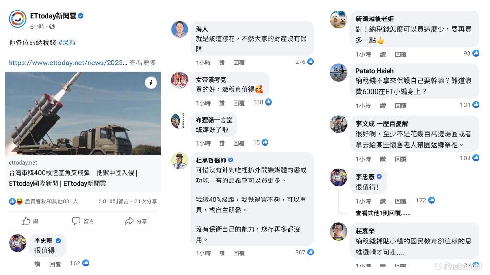
Task: Open 海人 commenter's avatar
Action: point(180,30)
